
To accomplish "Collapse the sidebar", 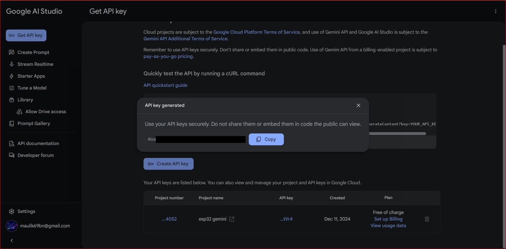I will [x=12, y=240].
